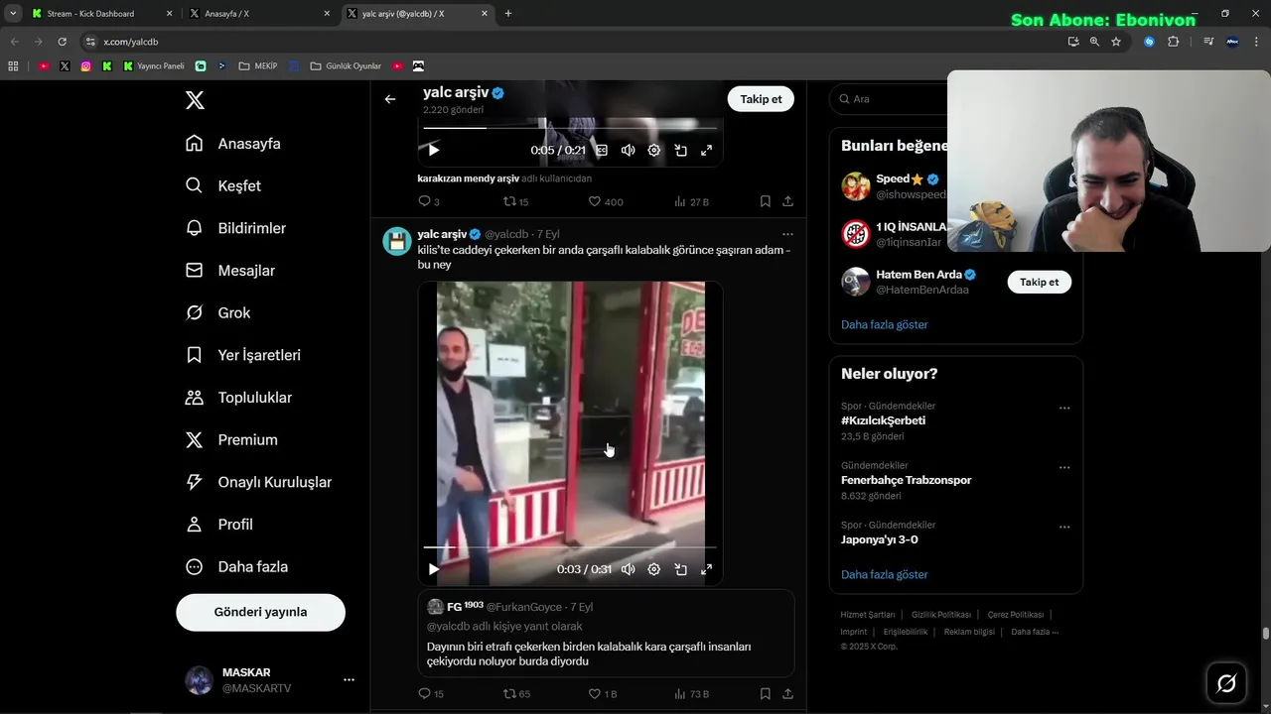Screen dimensions: 1271x714
Task: Mute the 0:03 / 0:31 video
Action: [x=628, y=569]
